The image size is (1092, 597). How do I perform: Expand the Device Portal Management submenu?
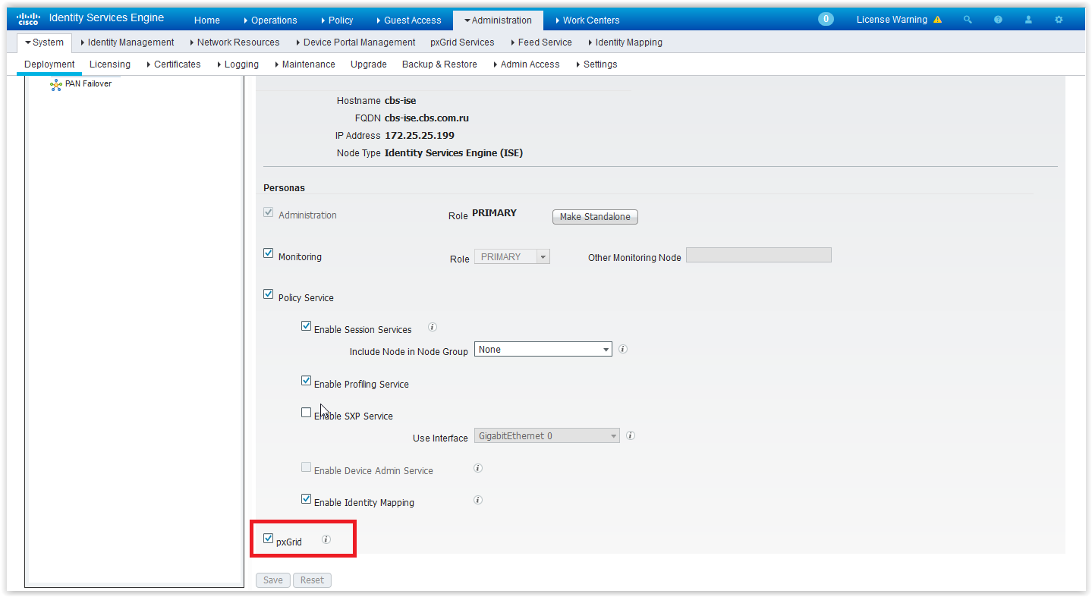(x=355, y=42)
